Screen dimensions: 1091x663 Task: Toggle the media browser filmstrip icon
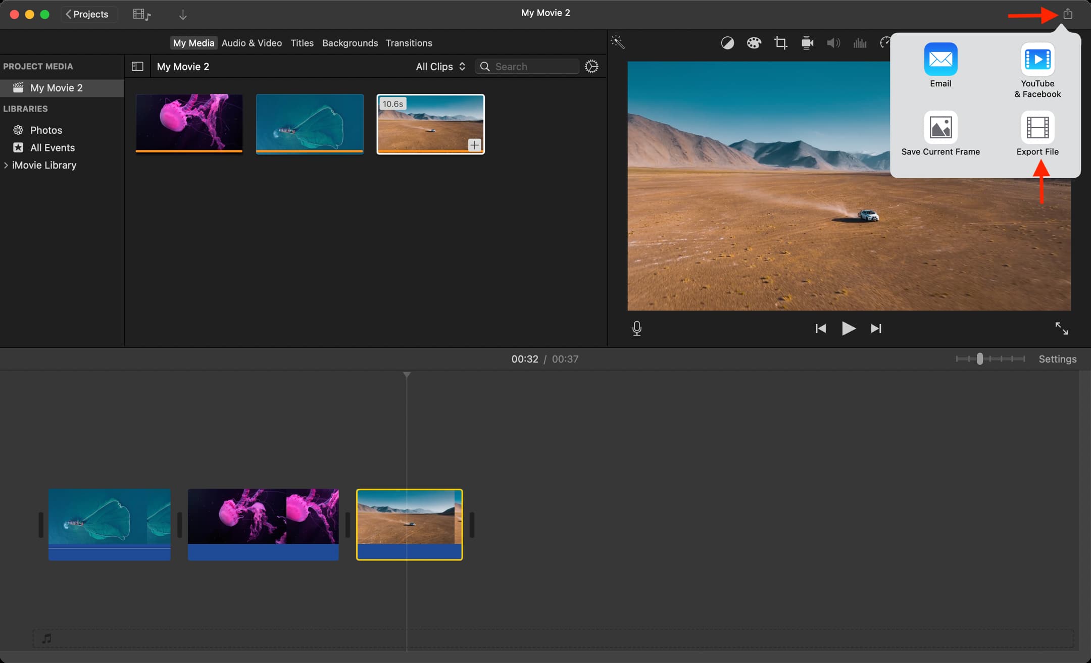[141, 15]
